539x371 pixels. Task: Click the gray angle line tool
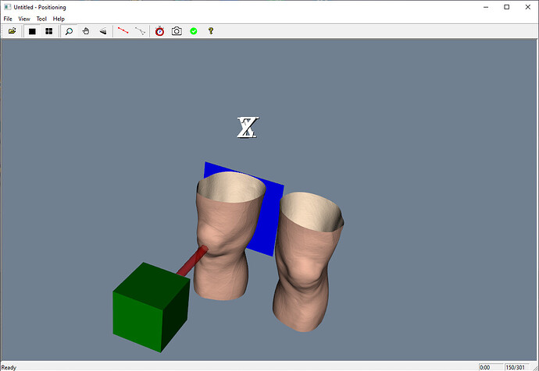(x=140, y=31)
